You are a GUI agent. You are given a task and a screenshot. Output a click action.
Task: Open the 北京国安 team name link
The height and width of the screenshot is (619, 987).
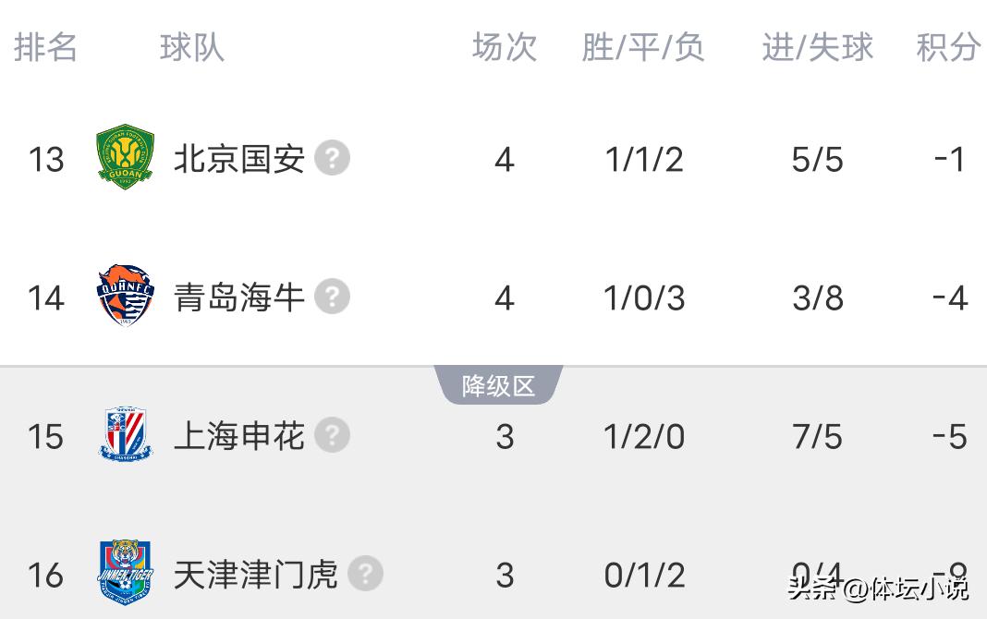coord(239,159)
